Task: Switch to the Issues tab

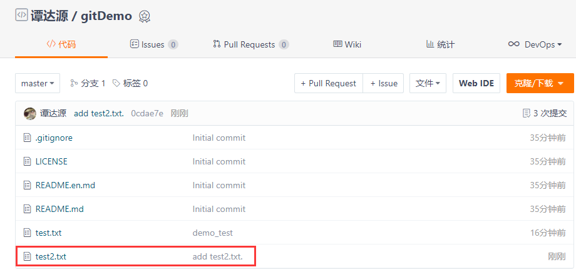Action: (154, 44)
